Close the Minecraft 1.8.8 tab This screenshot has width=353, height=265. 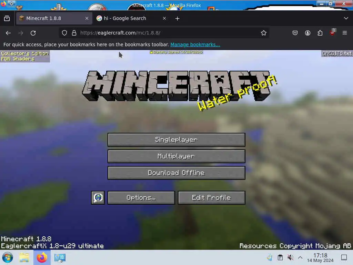(87, 19)
